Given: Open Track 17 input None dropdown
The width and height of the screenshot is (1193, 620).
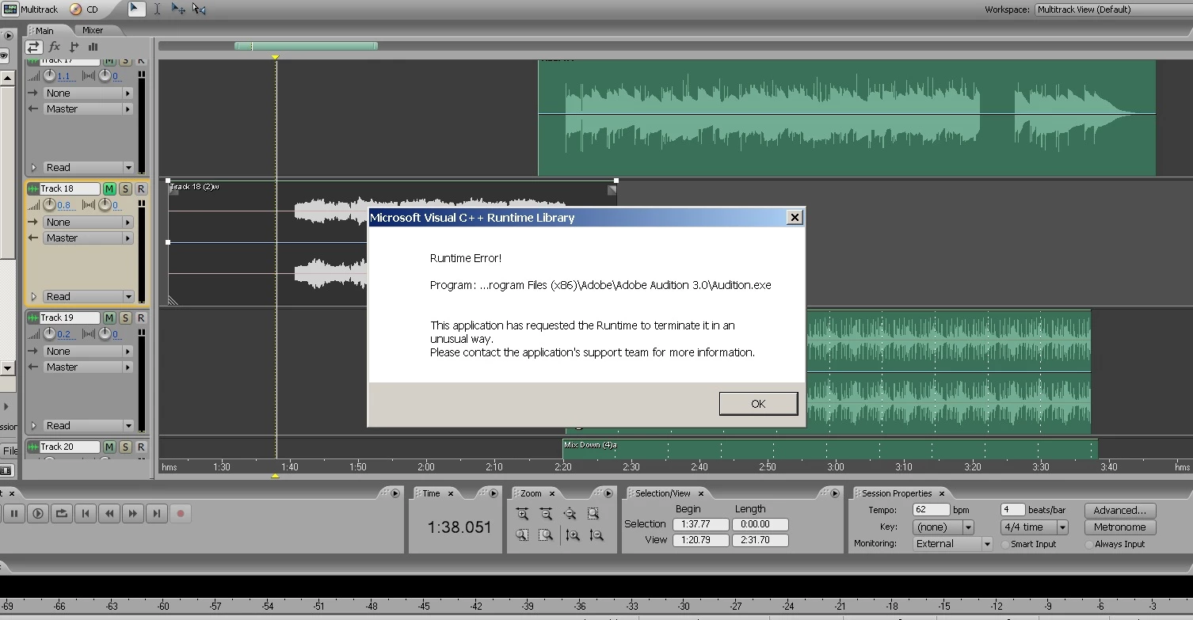Looking at the screenshot, I should pyautogui.click(x=88, y=93).
